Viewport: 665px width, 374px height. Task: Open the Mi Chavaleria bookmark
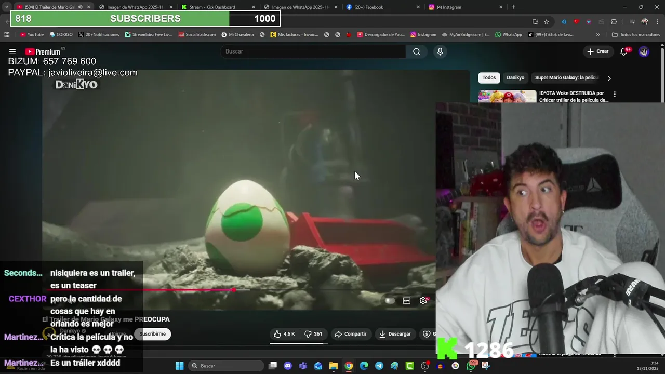tap(237, 35)
